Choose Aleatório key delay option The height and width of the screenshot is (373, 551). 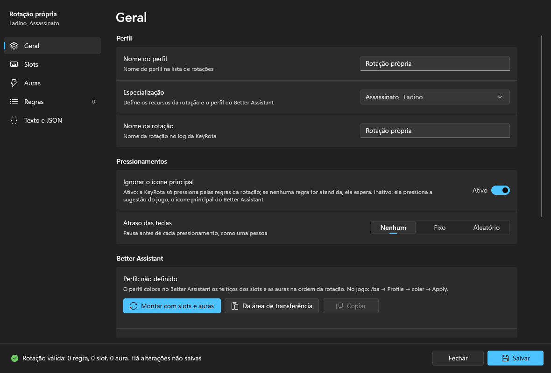[487, 228]
